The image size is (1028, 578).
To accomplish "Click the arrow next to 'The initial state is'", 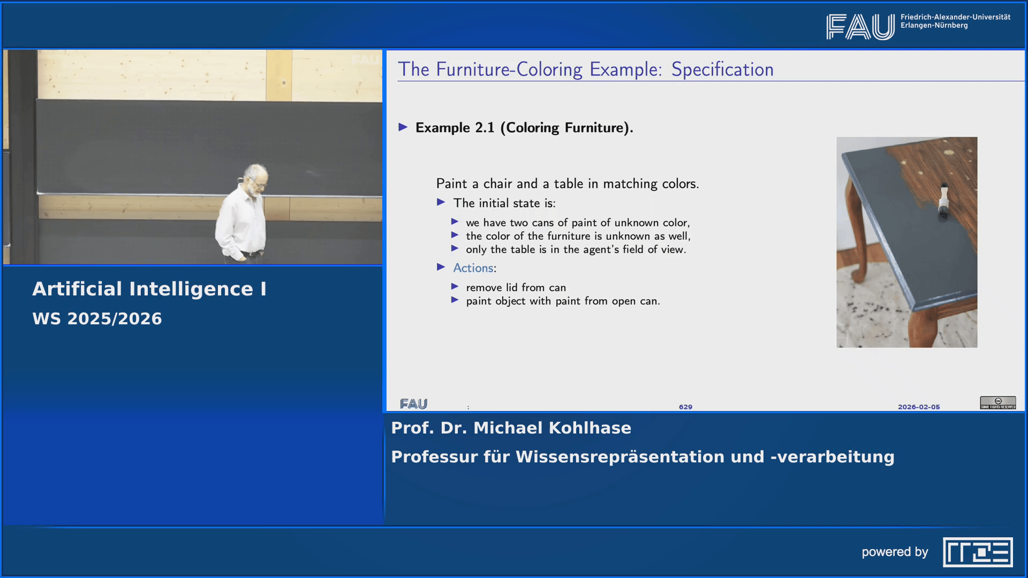I will tap(441, 203).
